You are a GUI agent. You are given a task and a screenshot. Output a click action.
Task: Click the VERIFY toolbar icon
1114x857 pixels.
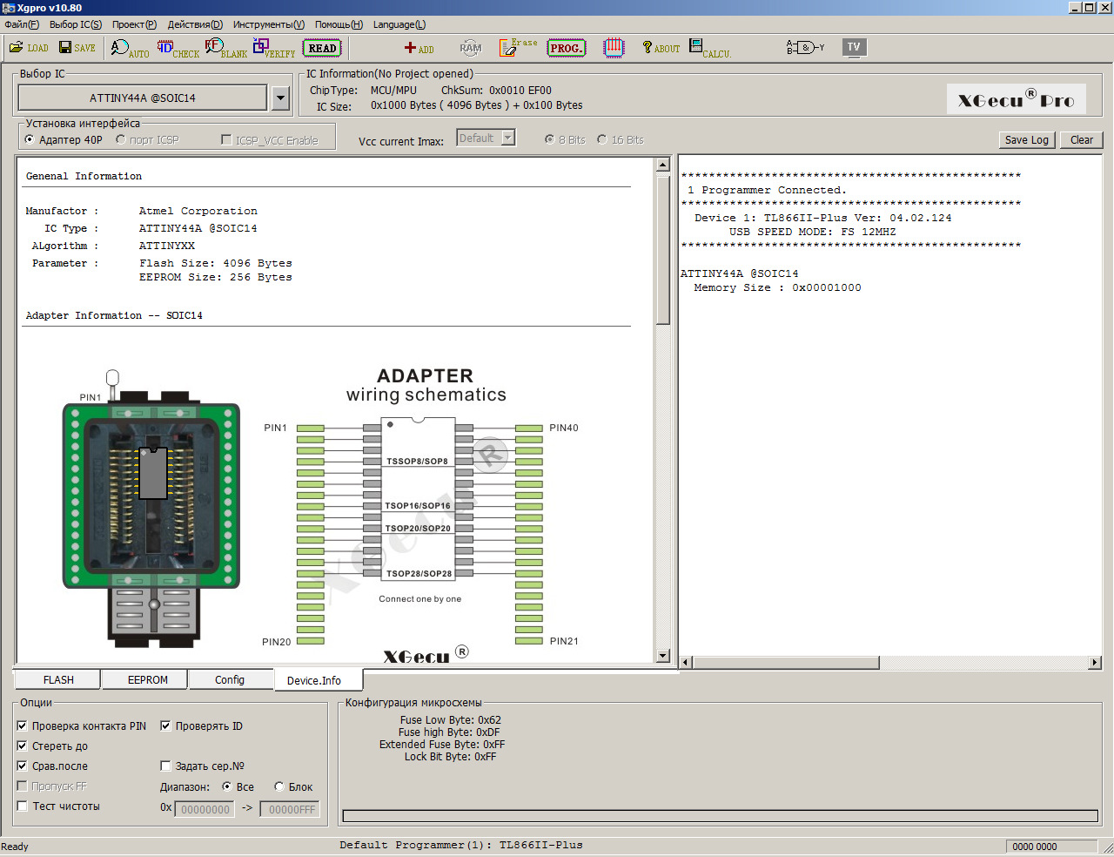[274, 48]
